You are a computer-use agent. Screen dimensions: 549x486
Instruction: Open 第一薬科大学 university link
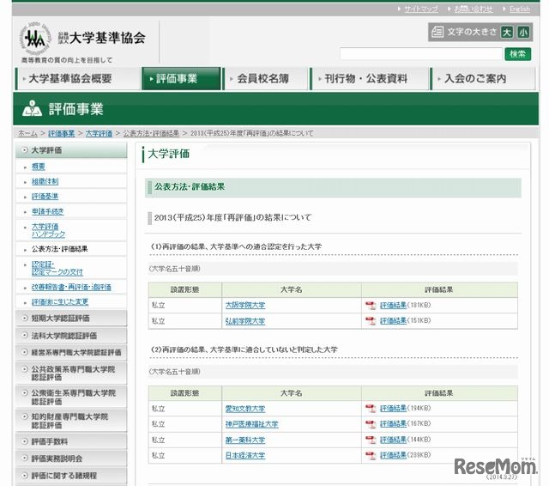point(245,440)
